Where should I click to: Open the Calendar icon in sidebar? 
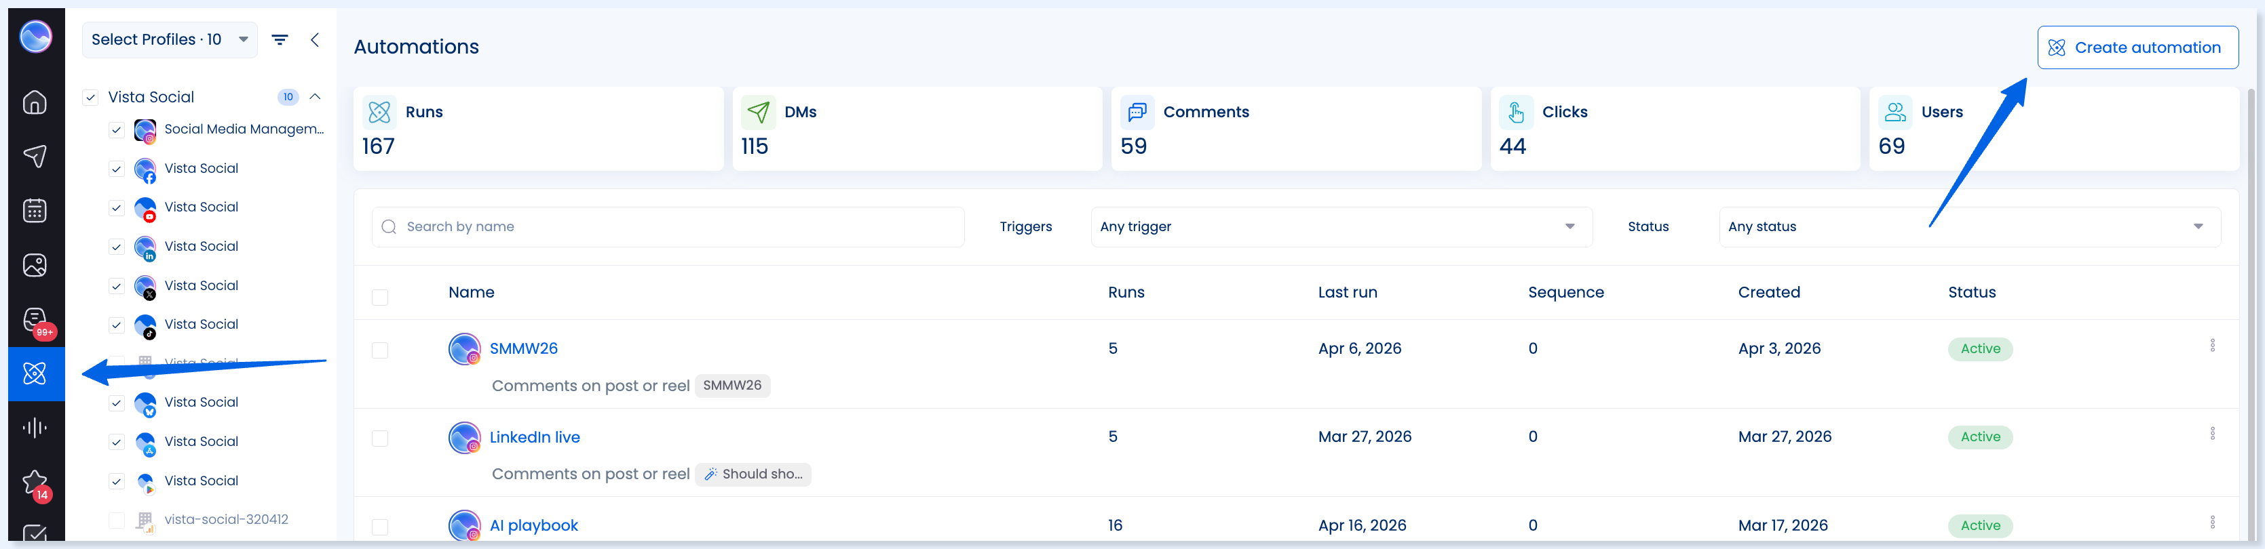[x=35, y=211]
